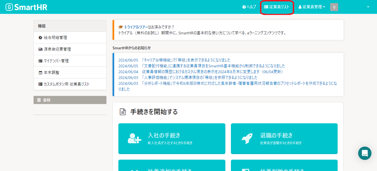377x171 pixels.
Task: Click the 源泉徴収票管理 icon
Action: (40, 49)
